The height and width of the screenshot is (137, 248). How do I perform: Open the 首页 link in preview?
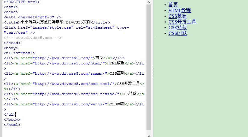(x=173, y=5)
